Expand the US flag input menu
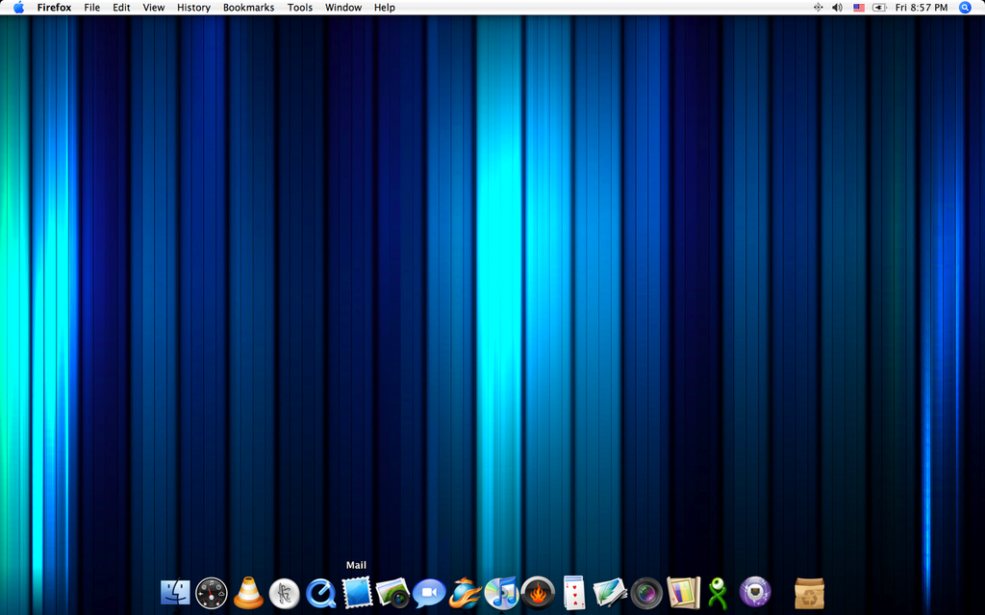The image size is (985, 615). coord(859,8)
